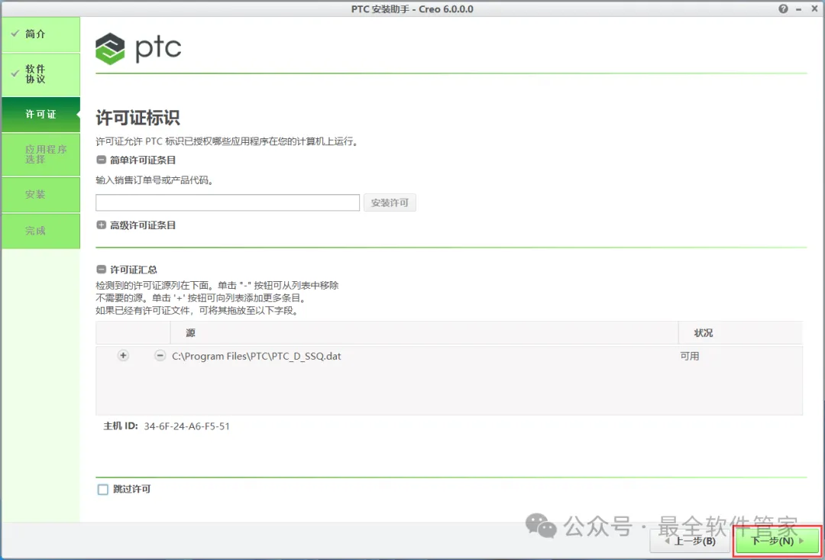
Task: Open the 完成 step
Action: [x=41, y=231]
